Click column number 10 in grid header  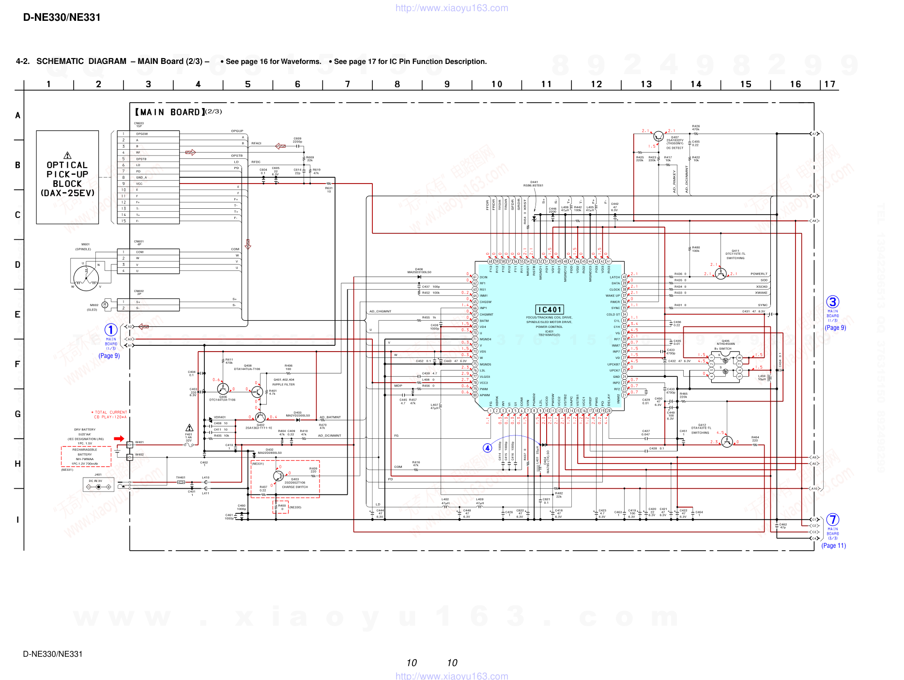tap(497, 84)
